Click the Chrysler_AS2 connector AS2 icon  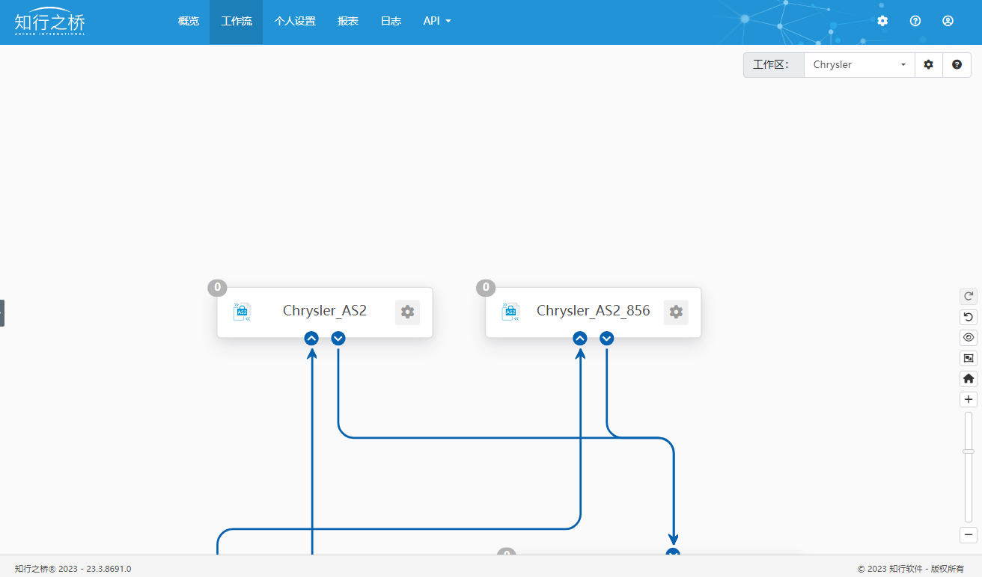242,312
